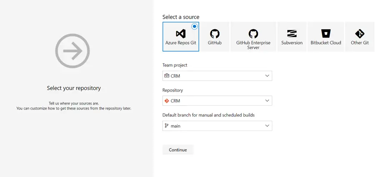Click the Select your repository heading

tap(74, 88)
